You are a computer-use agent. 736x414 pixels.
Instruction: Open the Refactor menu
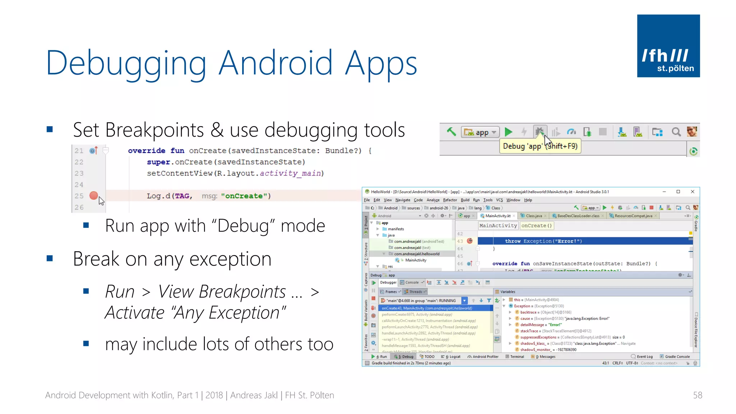coord(450,200)
